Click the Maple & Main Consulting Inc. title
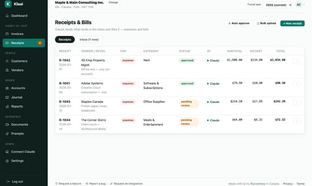 coord(79,2)
